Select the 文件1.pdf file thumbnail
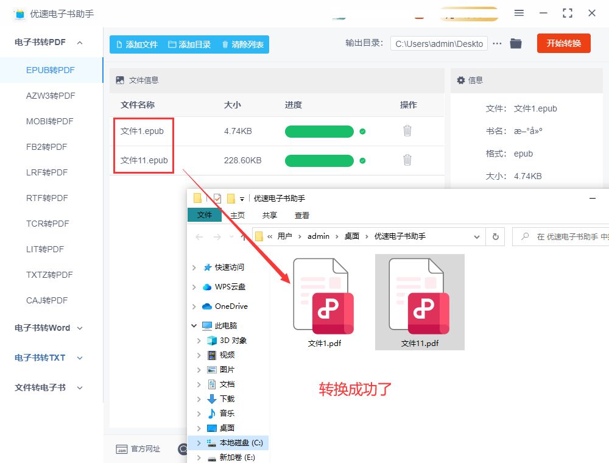 [x=324, y=303]
